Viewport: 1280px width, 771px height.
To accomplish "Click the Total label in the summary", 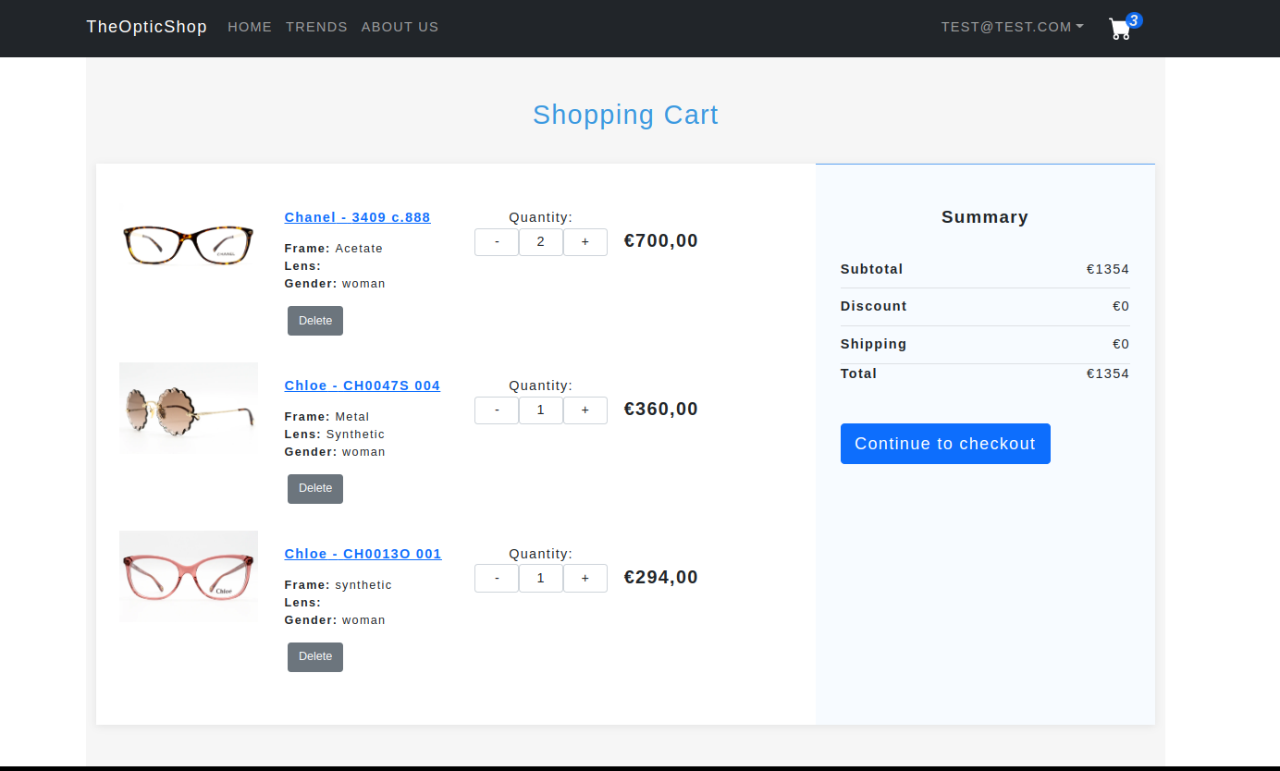I will (859, 373).
